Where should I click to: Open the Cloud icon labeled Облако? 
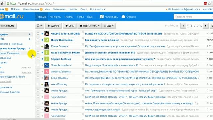[123, 17]
